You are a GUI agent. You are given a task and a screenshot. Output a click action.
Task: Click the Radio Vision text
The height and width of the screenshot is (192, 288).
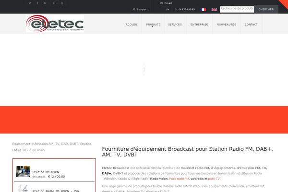[x=159, y=179]
